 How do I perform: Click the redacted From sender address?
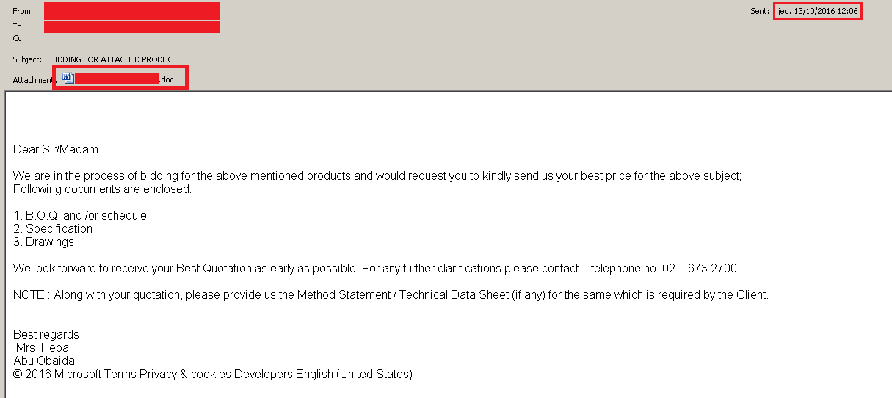click(x=131, y=11)
